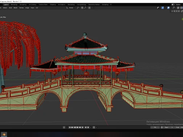Image resolution: width=183 pixels, height=137 pixels.
Task: Toggle preview range clock icon
Action: tap(162, 127)
